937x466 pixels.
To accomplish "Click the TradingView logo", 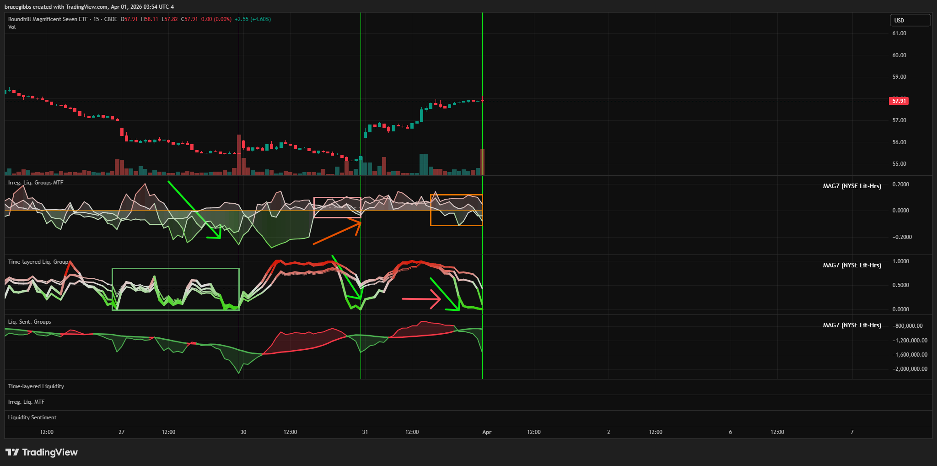I will (42, 452).
